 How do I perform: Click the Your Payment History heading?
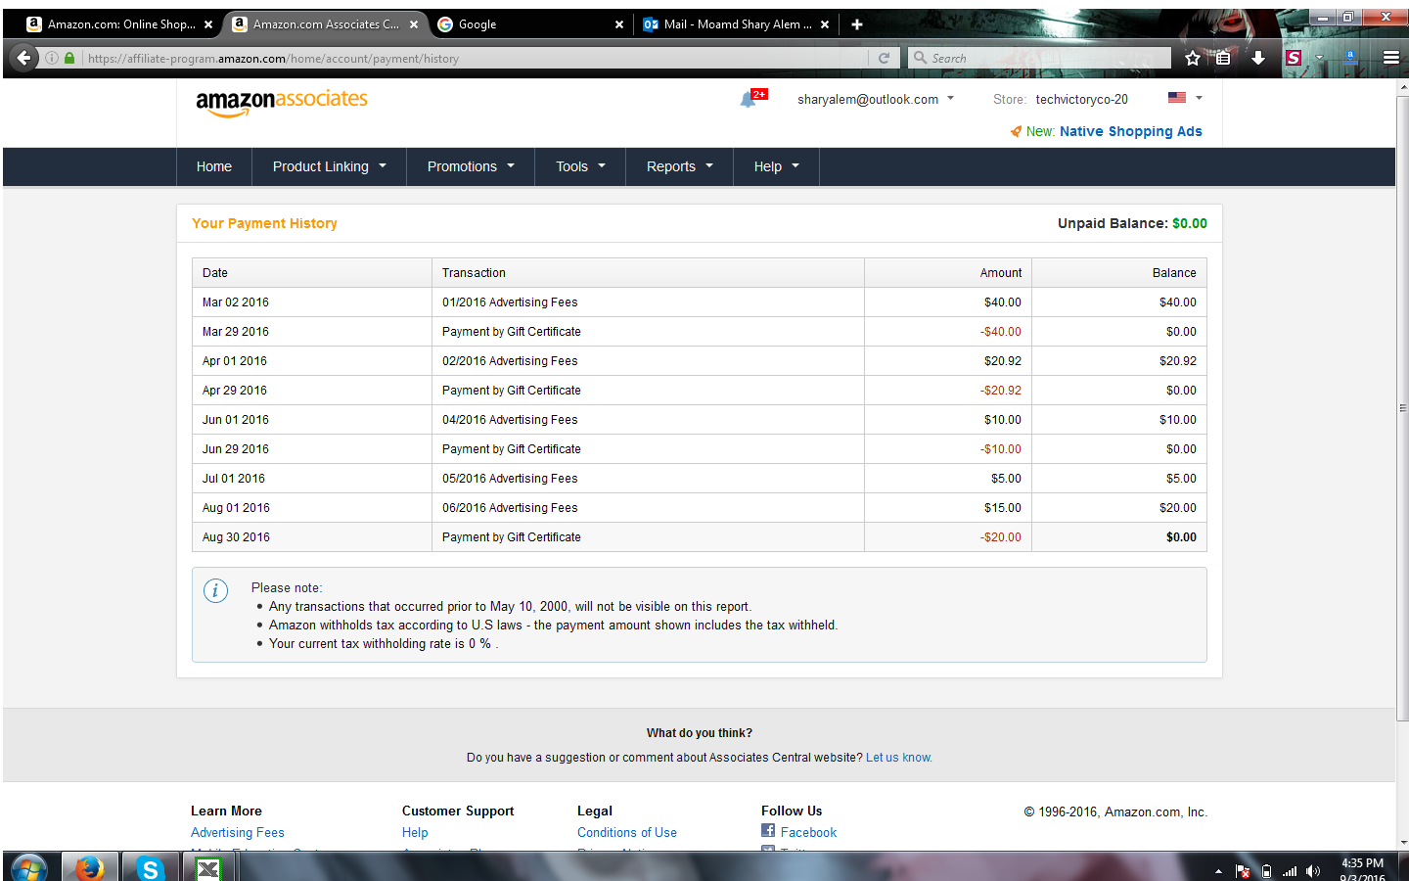pyautogui.click(x=264, y=223)
